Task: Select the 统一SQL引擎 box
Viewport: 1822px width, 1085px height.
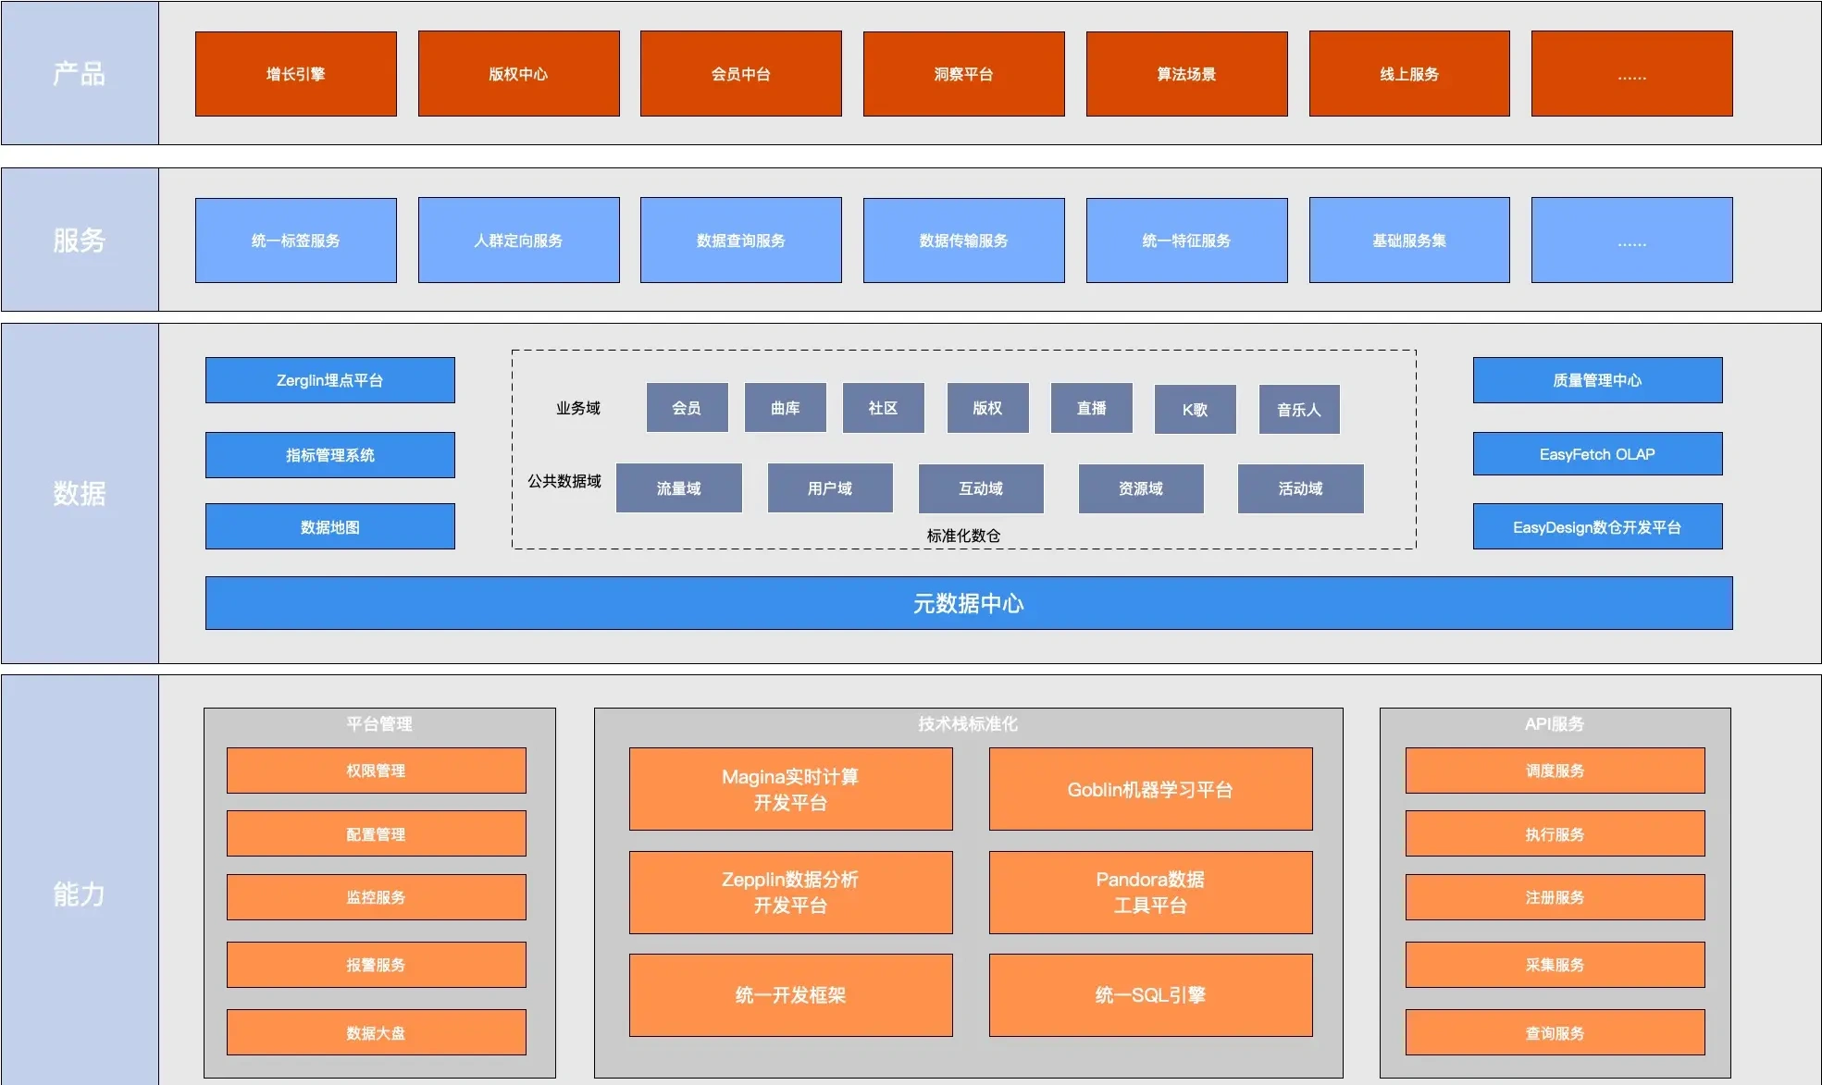Action: [x=1150, y=995]
